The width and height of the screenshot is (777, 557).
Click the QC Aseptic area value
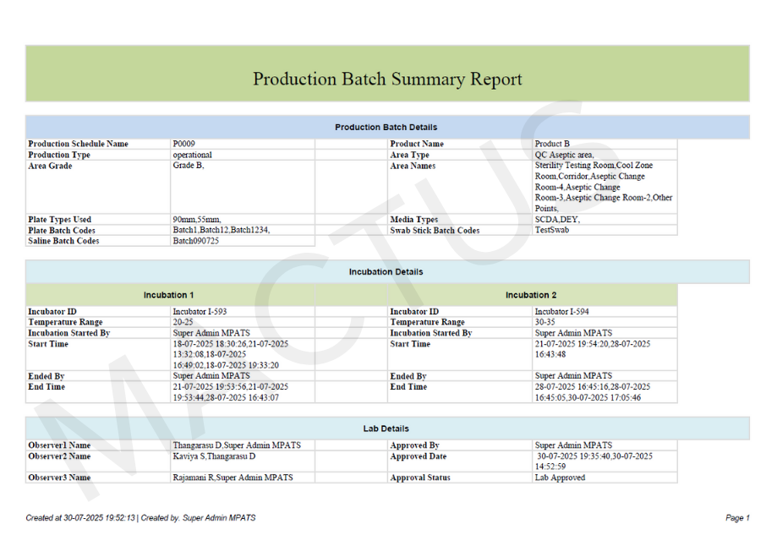point(564,156)
